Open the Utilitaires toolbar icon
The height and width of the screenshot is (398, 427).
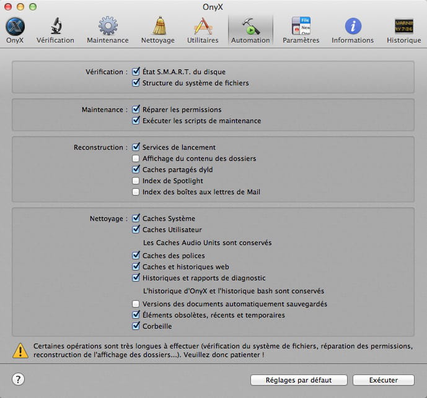click(203, 27)
